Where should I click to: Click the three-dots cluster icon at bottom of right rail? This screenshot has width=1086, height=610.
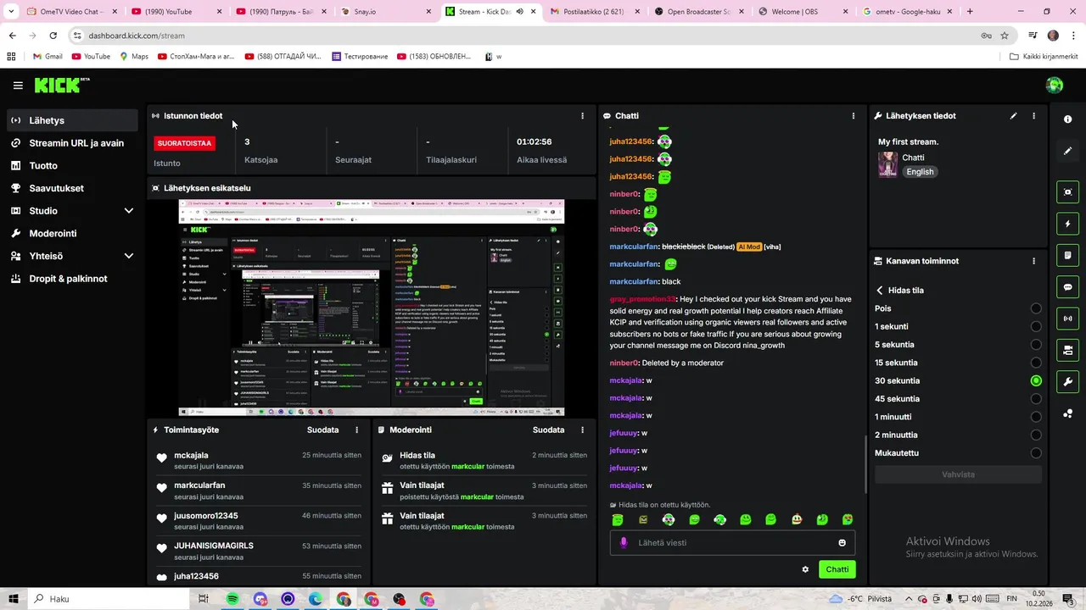pos(1068,413)
